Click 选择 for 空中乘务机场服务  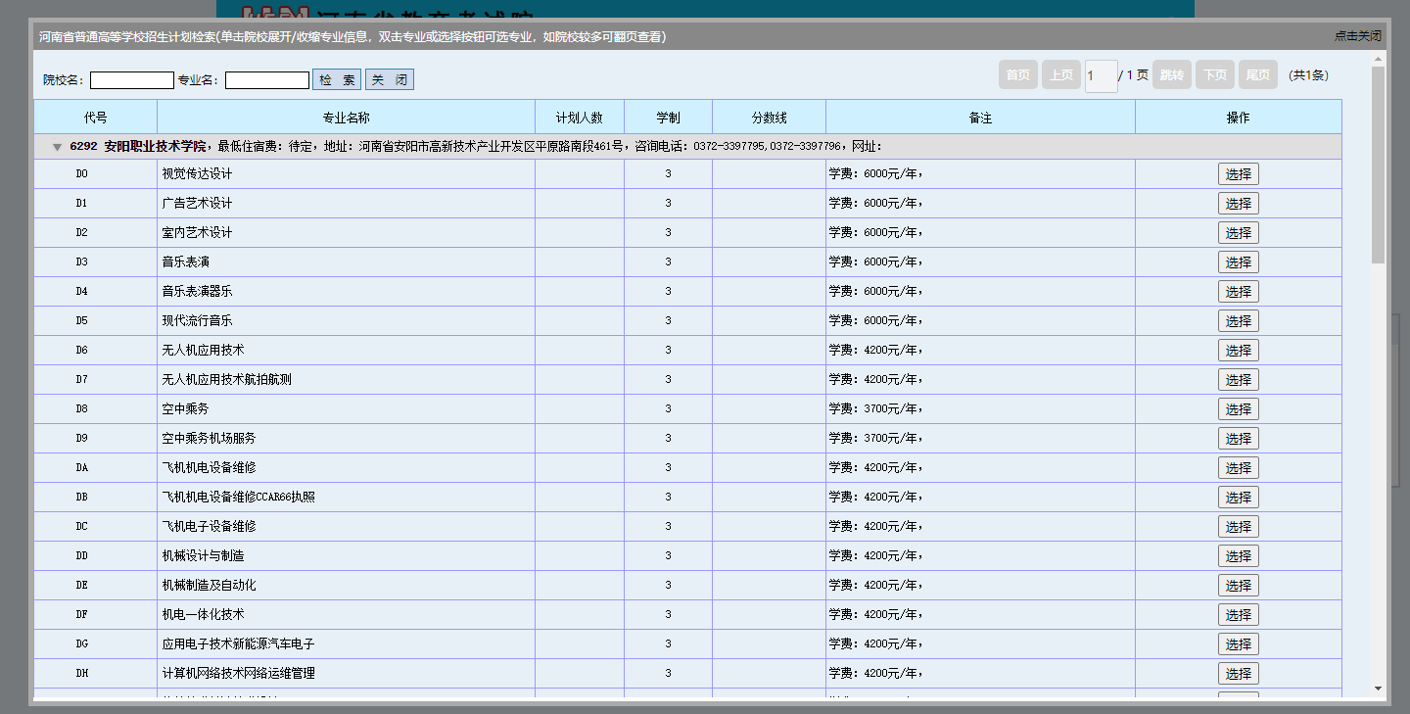click(1239, 439)
